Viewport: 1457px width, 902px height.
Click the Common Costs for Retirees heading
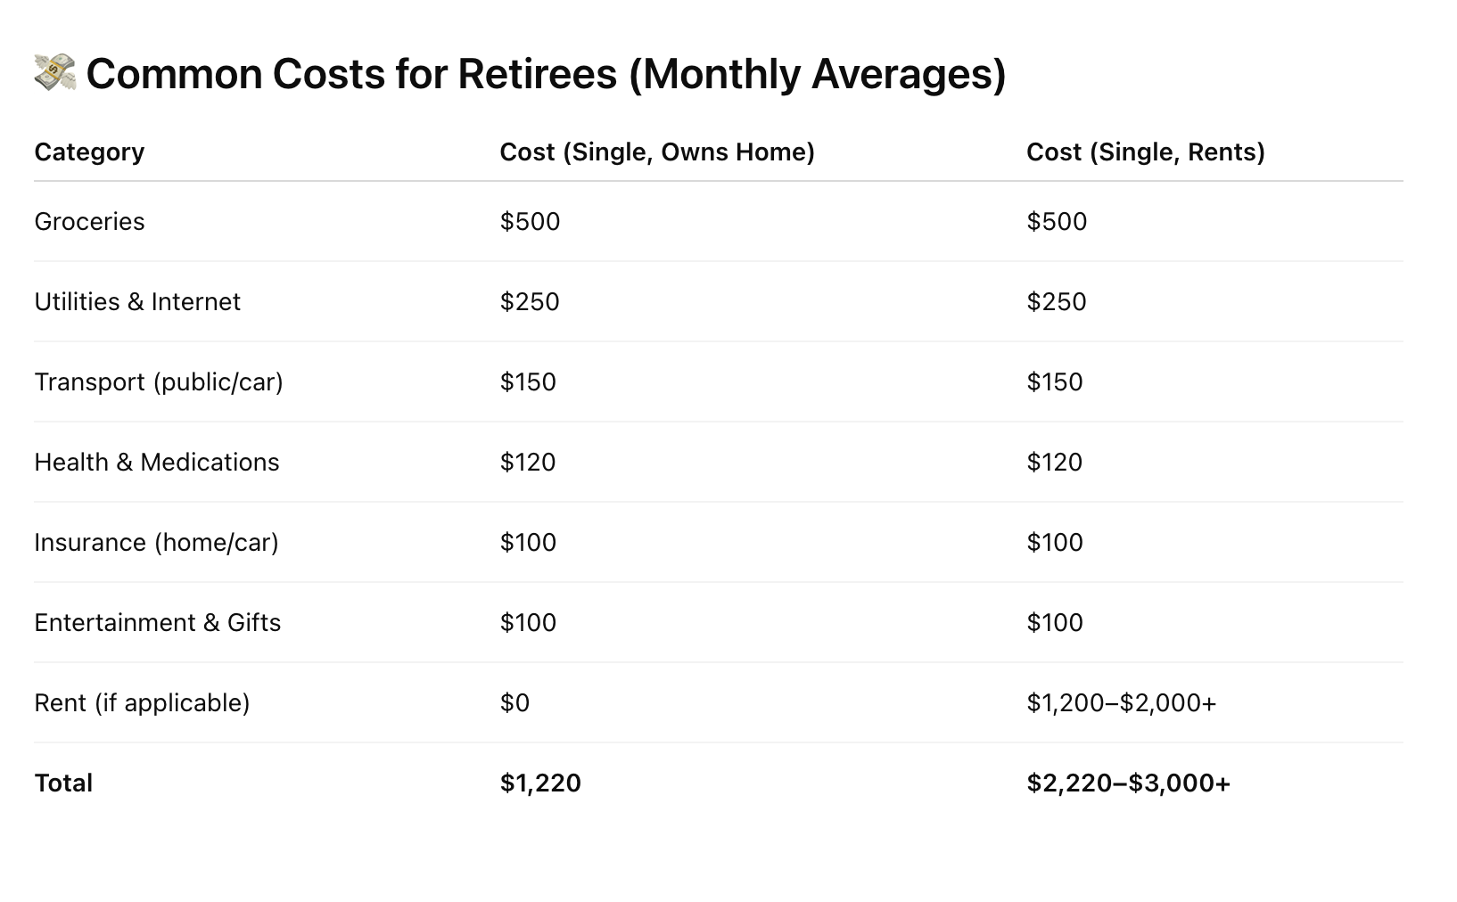point(546,73)
